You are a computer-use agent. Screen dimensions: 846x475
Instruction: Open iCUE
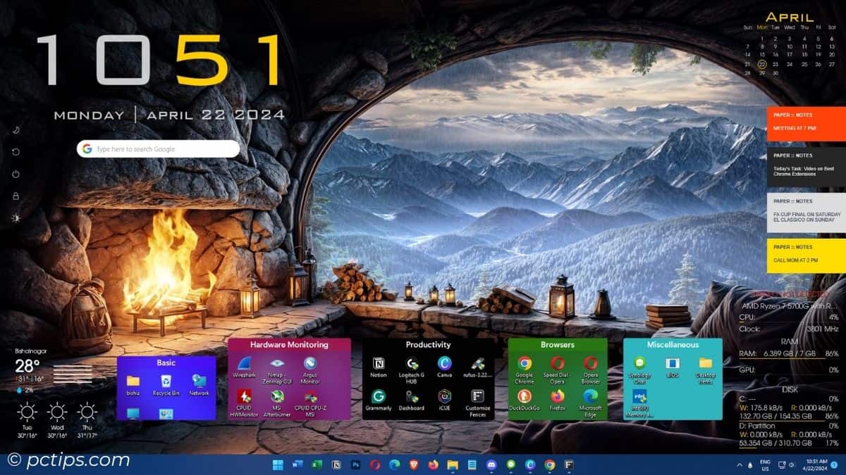[443, 396]
